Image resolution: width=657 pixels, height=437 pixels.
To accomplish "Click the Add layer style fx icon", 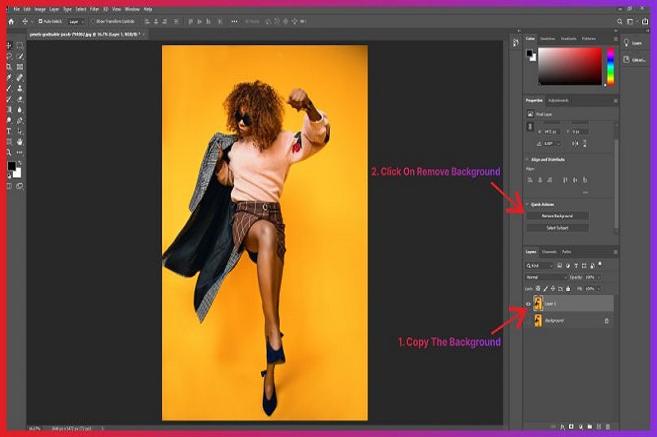I will (x=563, y=427).
